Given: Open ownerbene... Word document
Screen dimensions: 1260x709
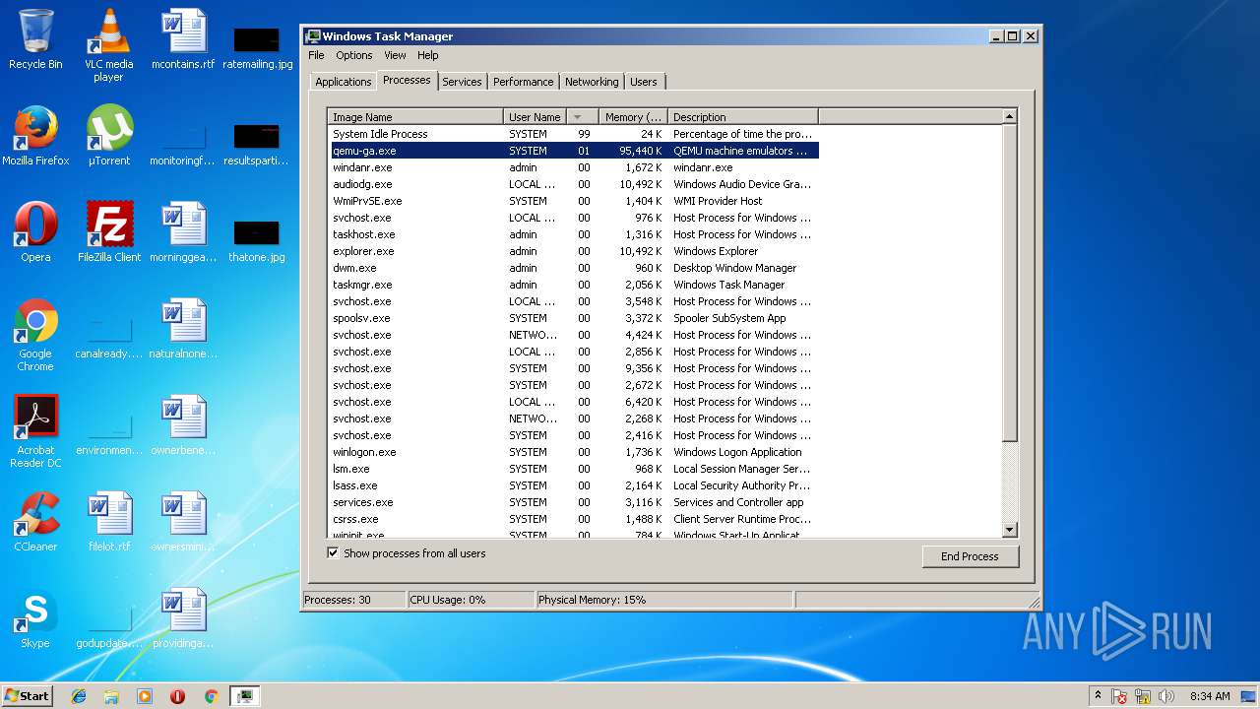Looking at the screenshot, I should (x=183, y=425).
